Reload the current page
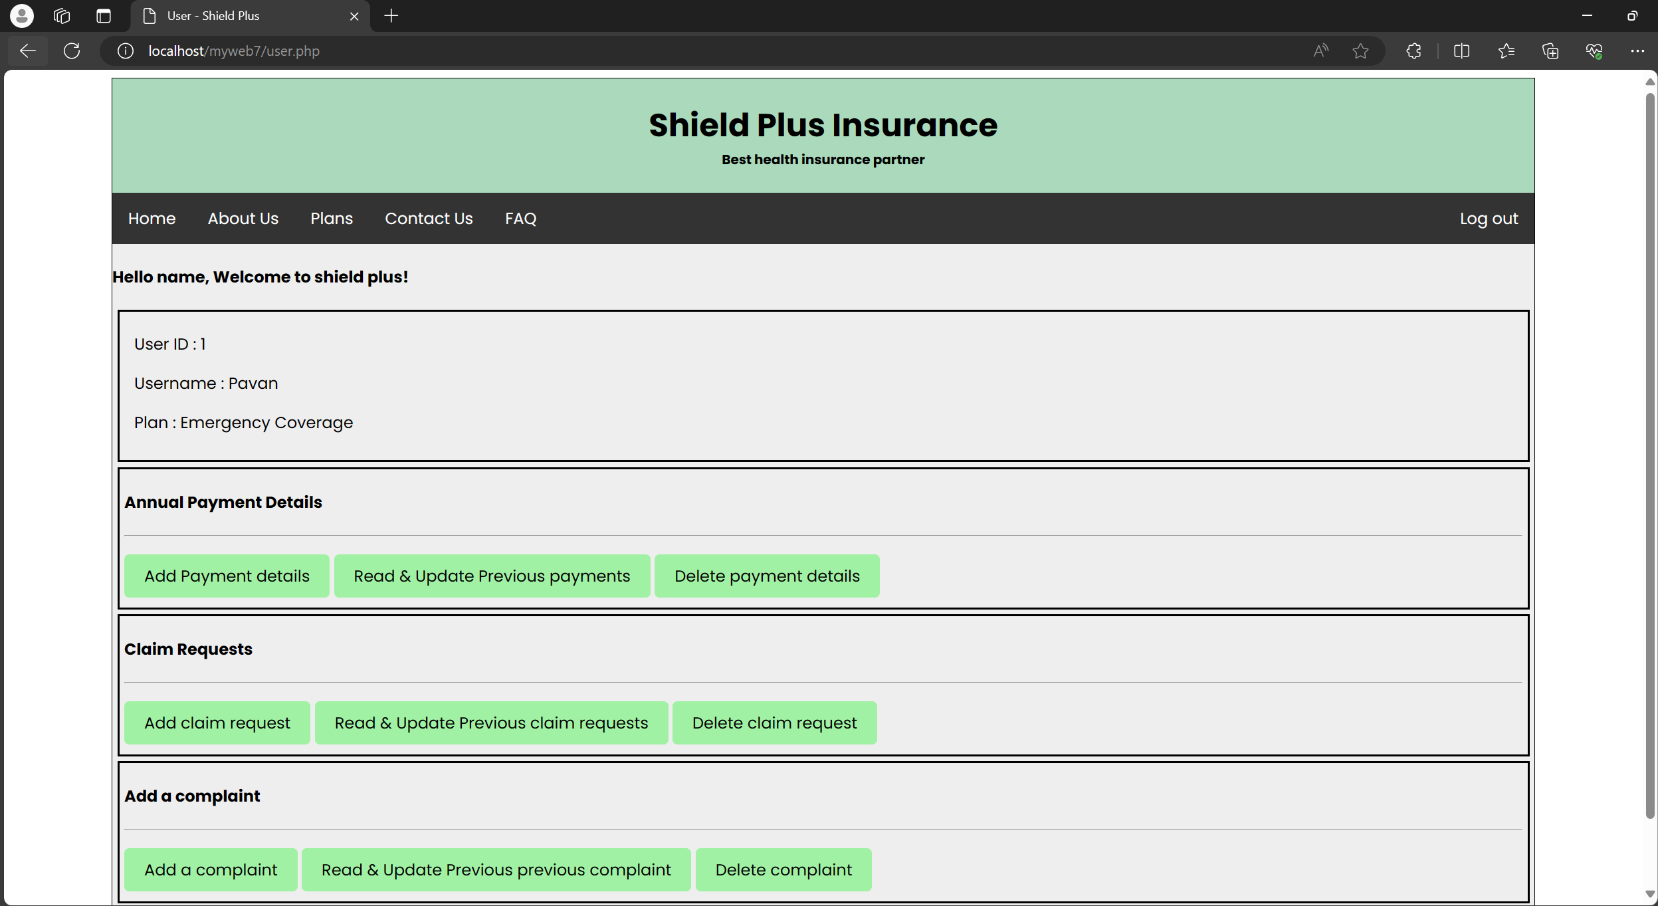 pyautogui.click(x=72, y=51)
